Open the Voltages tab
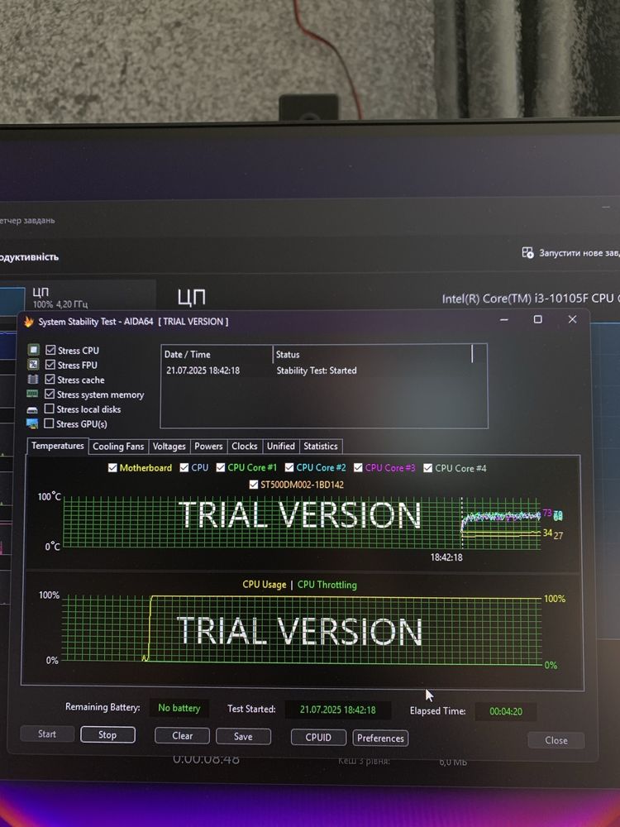Image resolution: width=620 pixels, height=827 pixels. (169, 447)
